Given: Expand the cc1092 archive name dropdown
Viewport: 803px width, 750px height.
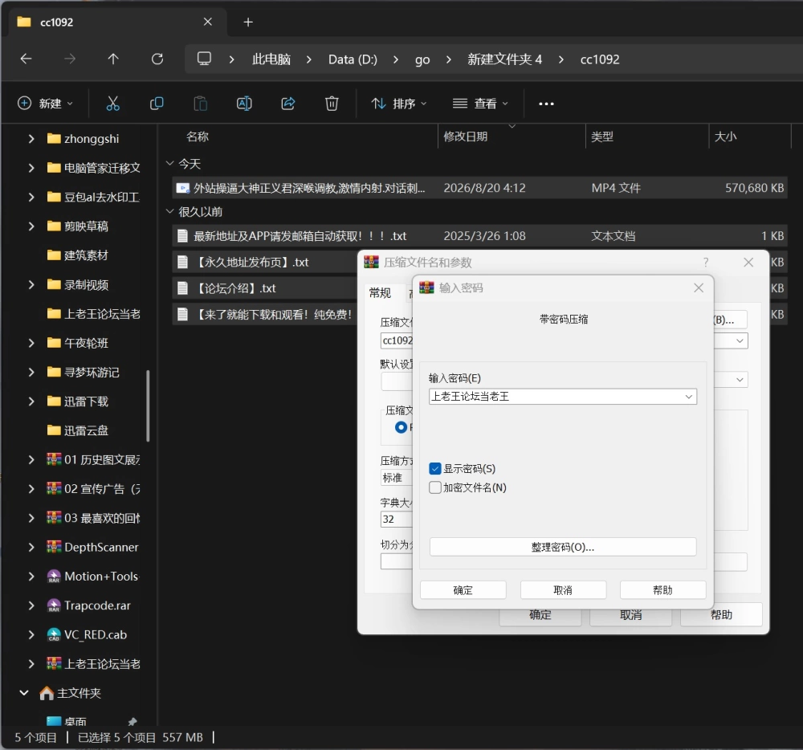Looking at the screenshot, I should pyautogui.click(x=740, y=341).
